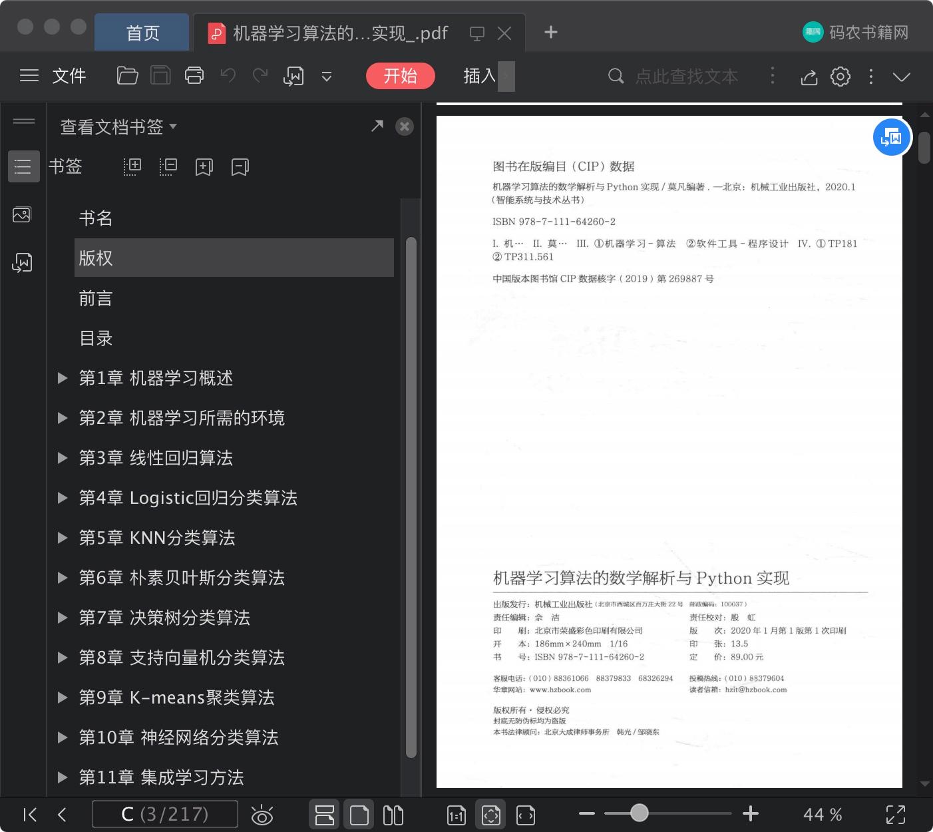
Task: Zoom out with the minus button
Action: pyautogui.click(x=587, y=813)
